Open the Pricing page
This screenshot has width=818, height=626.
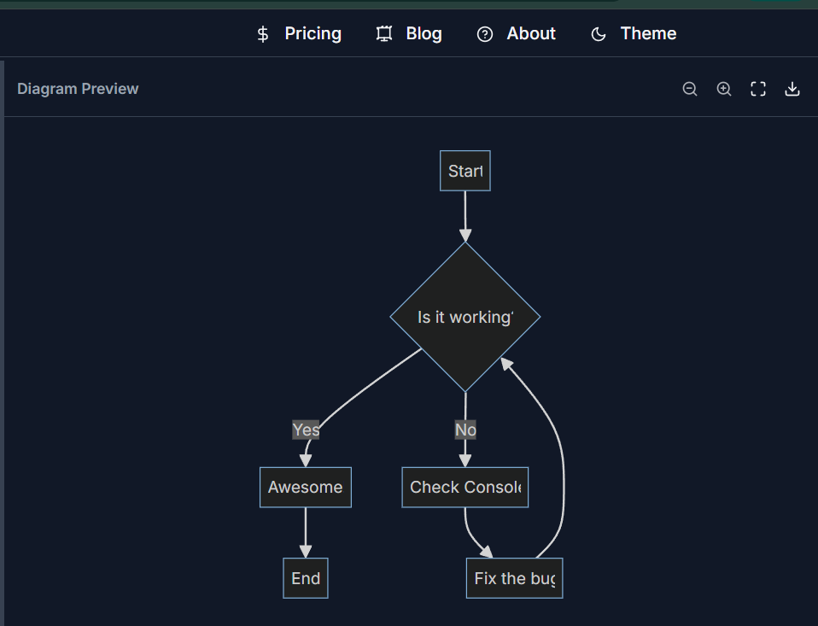[x=313, y=34]
